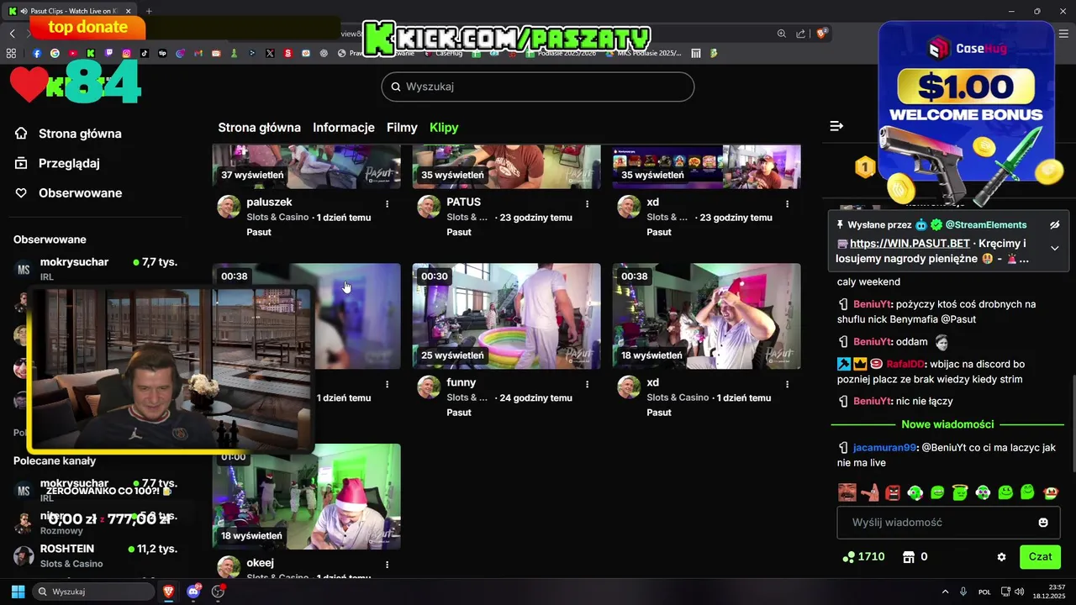Open chat settings gear icon
Screen dimensions: 1076x605
point(1001,556)
